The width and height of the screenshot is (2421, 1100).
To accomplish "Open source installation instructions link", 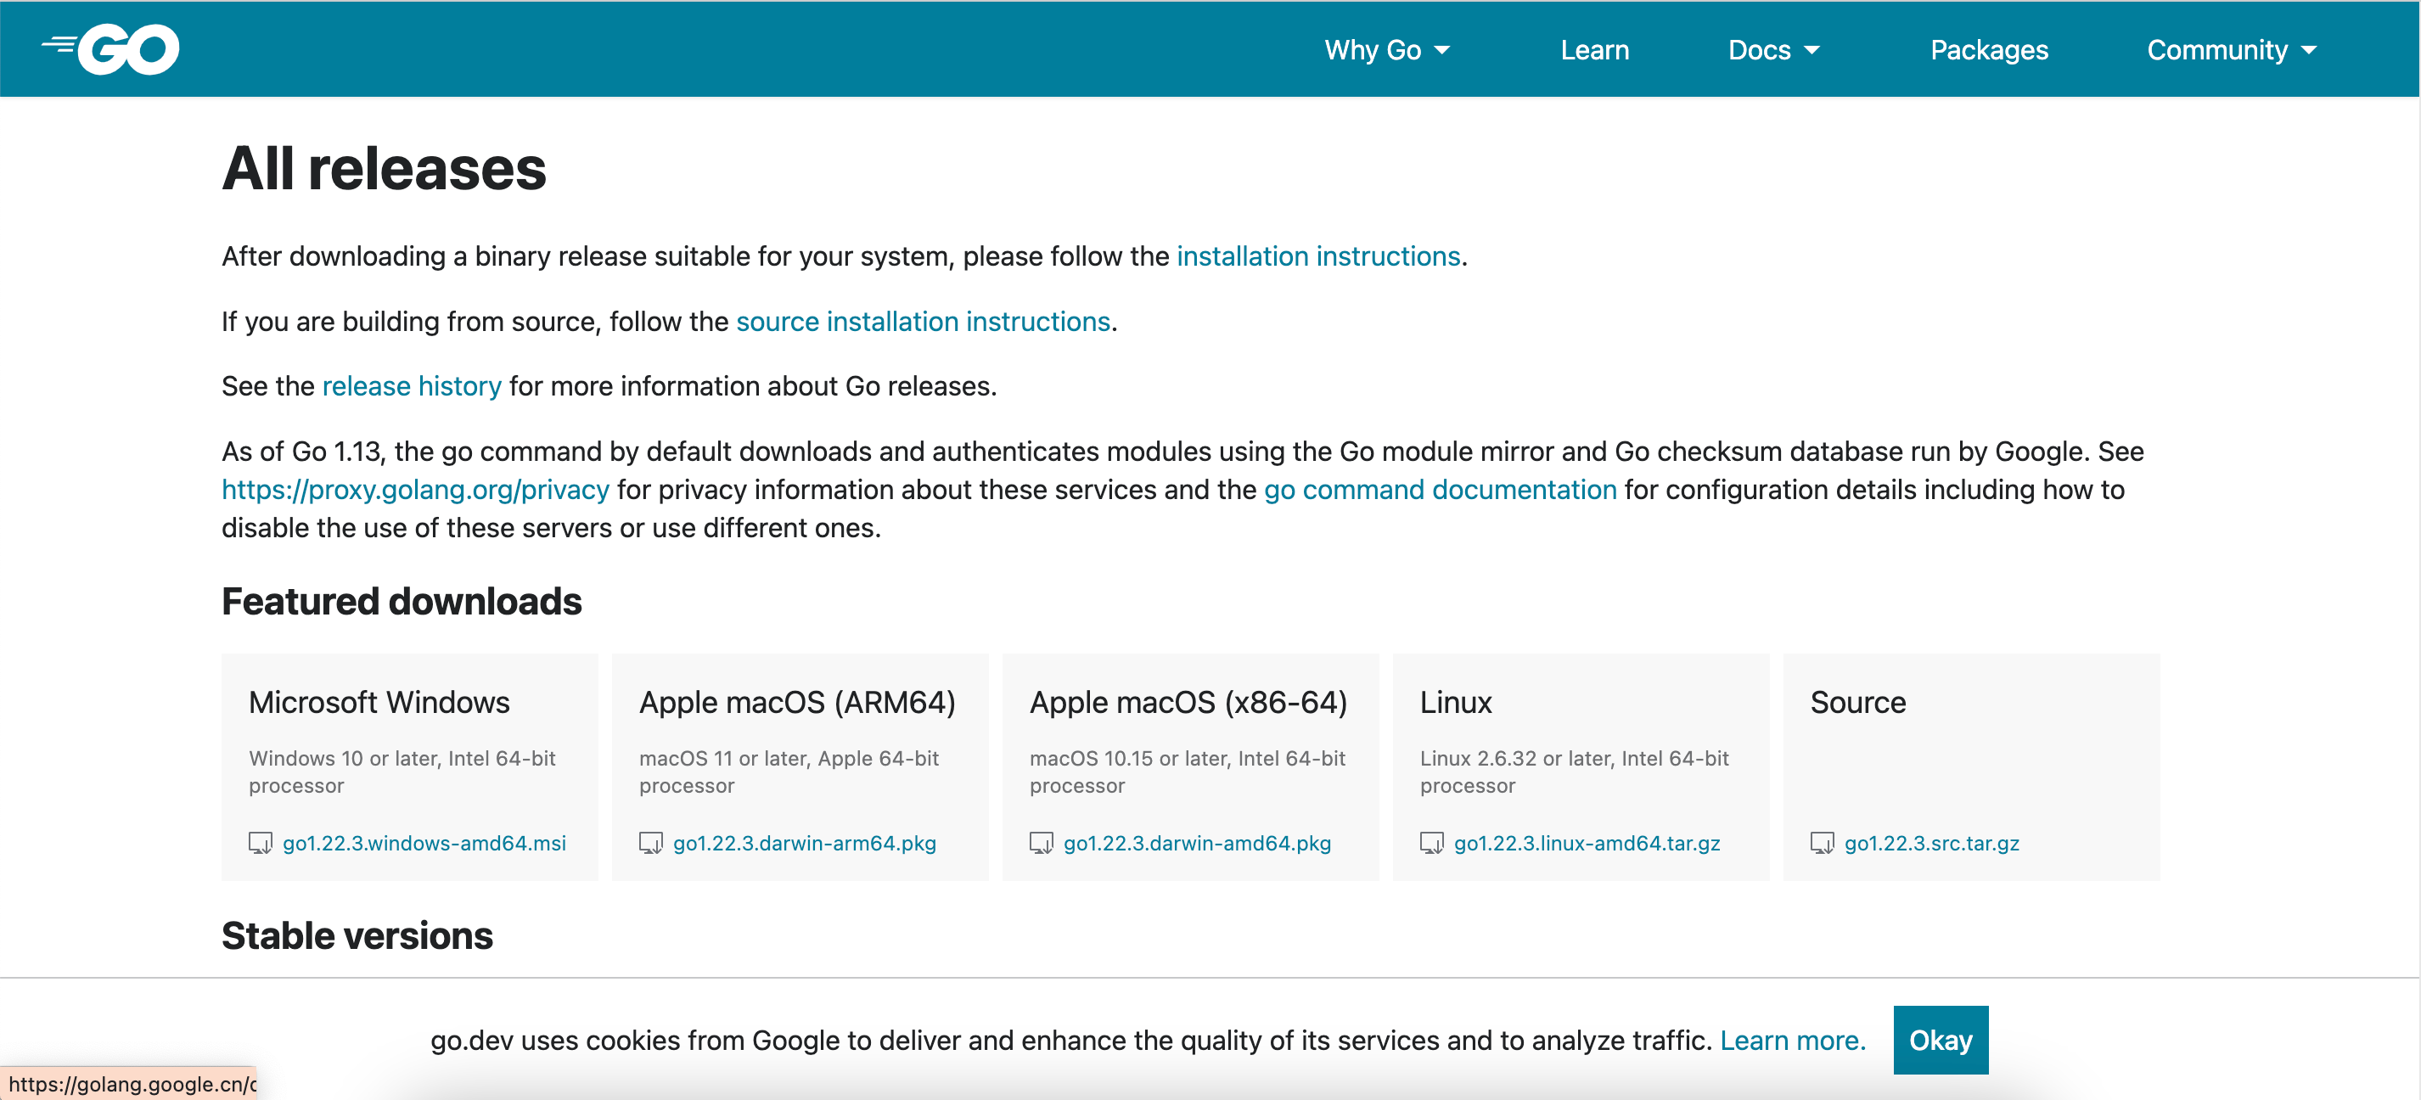I will pyautogui.click(x=923, y=322).
